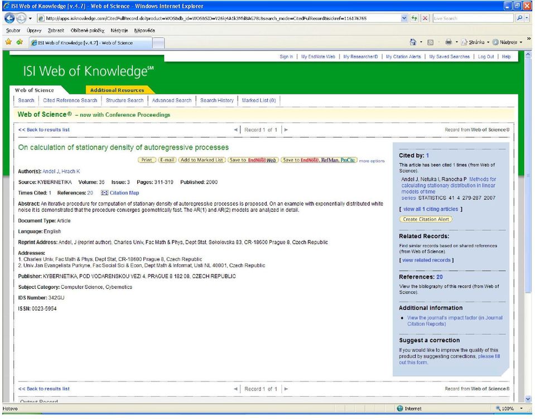Image resolution: width=535 pixels, height=419 pixels.
Task: Go back using the browser Back arrow
Action: [x=9, y=18]
